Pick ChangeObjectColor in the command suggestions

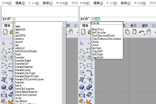tap(26, 76)
